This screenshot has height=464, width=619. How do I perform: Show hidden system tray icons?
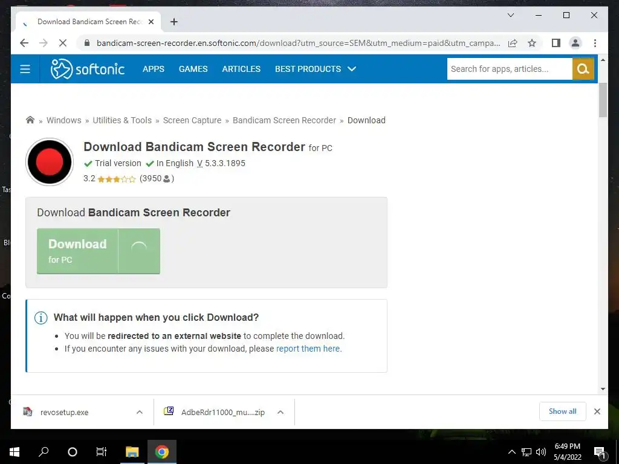tap(511, 452)
